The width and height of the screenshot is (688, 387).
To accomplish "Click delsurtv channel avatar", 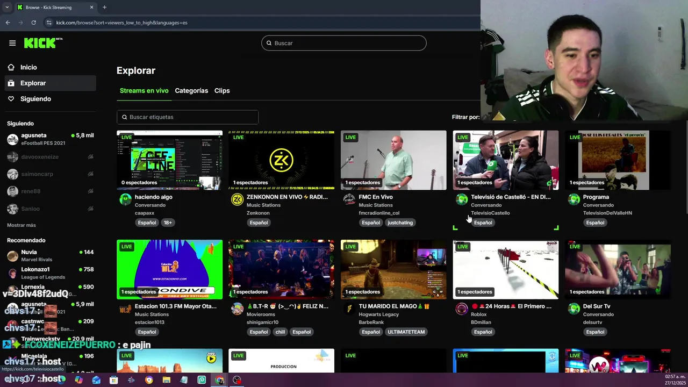I will (x=574, y=309).
